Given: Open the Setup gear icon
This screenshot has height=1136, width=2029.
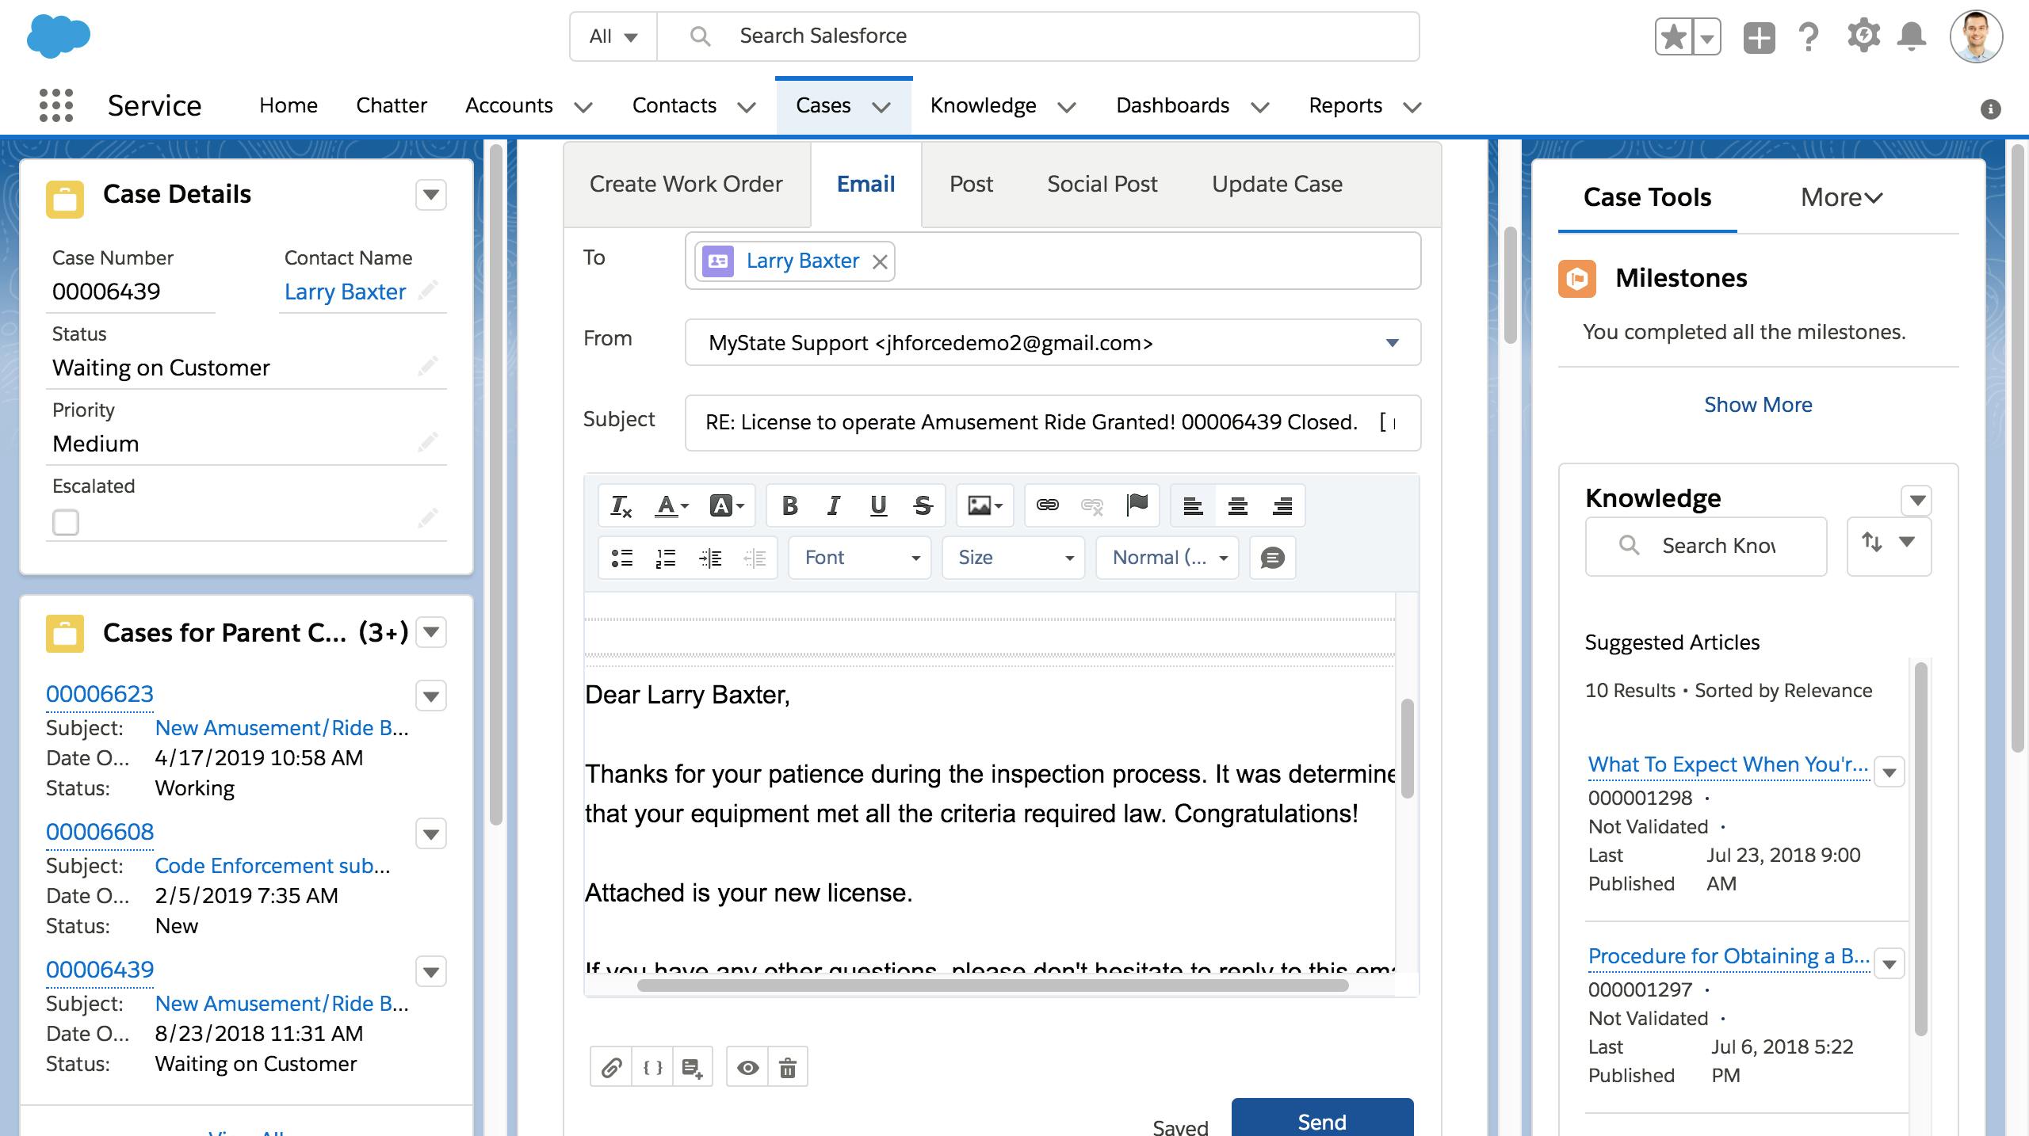Looking at the screenshot, I should click(x=1863, y=36).
